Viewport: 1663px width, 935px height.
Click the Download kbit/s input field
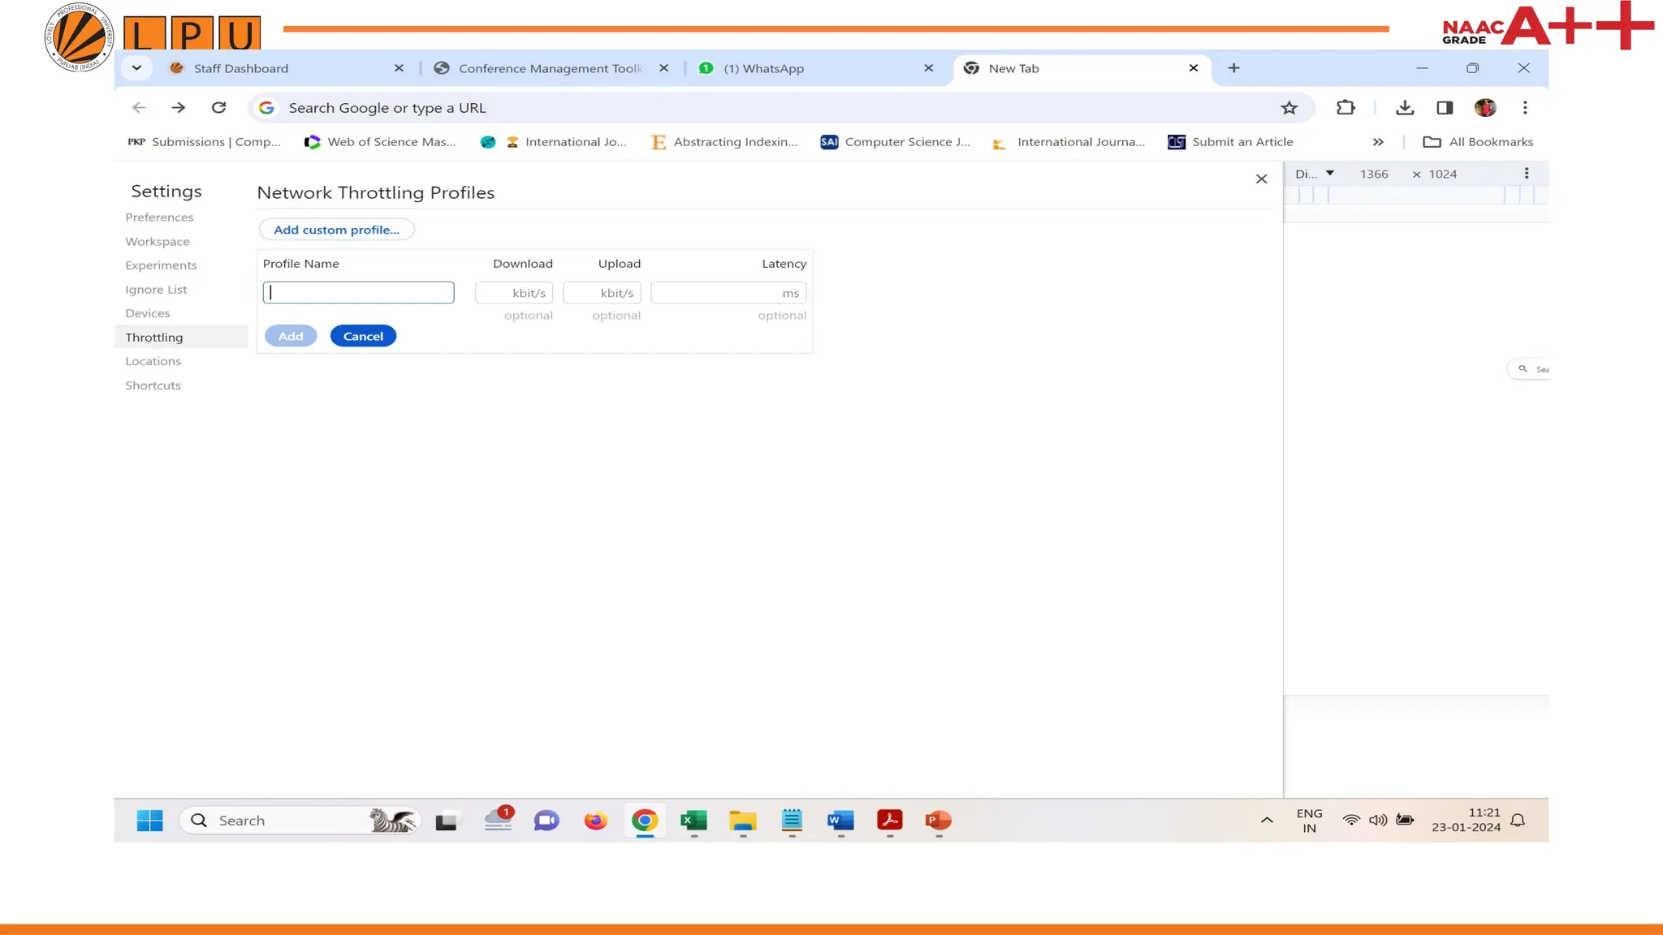pyautogui.click(x=514, y=293)
